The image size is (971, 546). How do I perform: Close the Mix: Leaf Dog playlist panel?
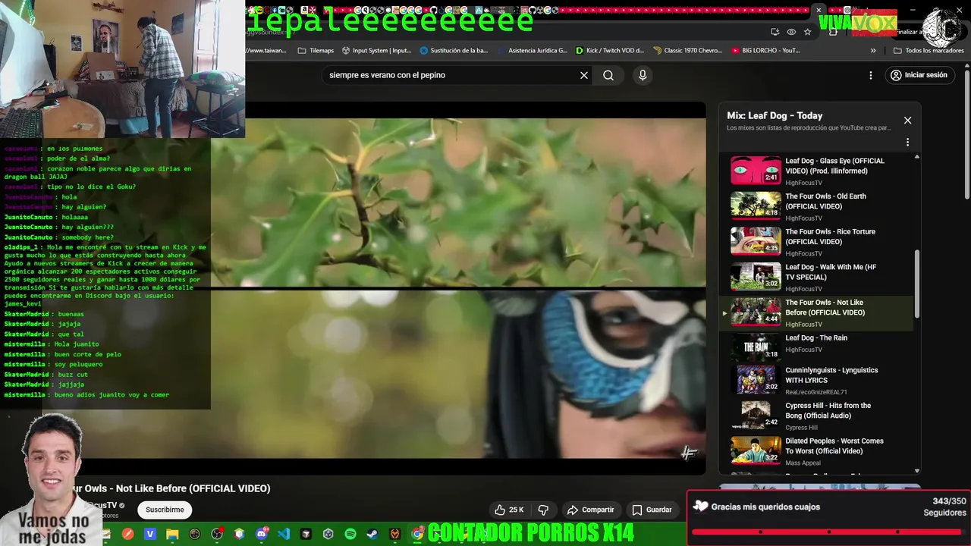pyautogui.click(x=907, y=121)
